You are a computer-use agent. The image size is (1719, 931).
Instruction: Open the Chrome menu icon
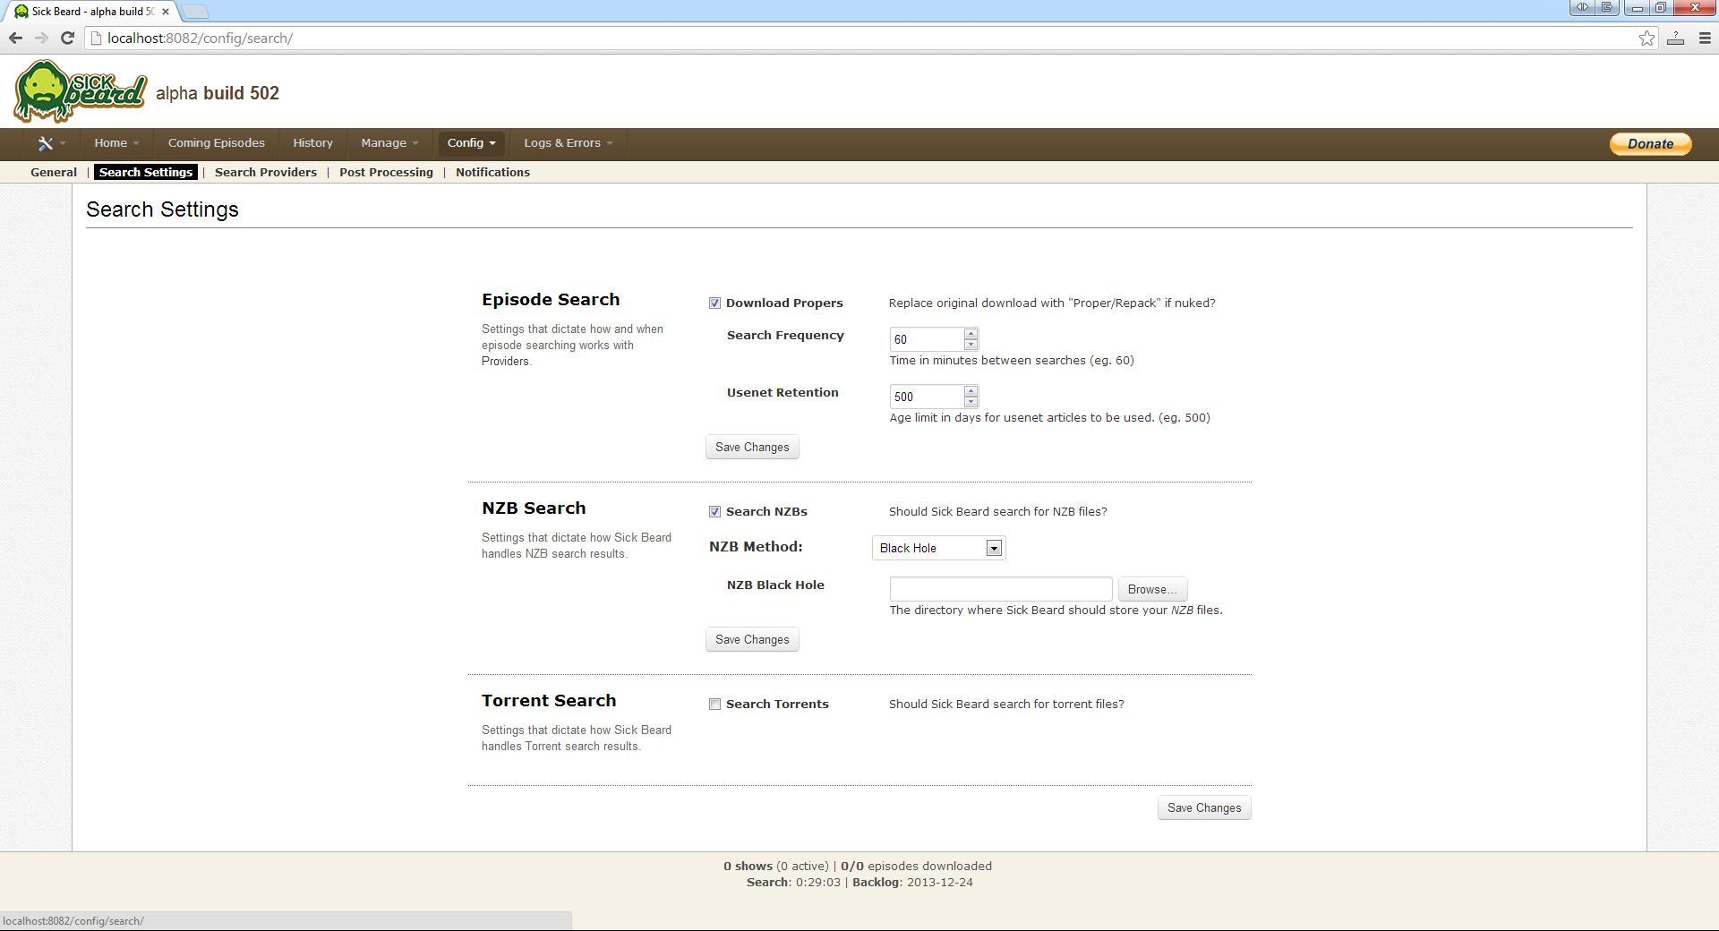pyautogui.click(x=1705, y=38)
